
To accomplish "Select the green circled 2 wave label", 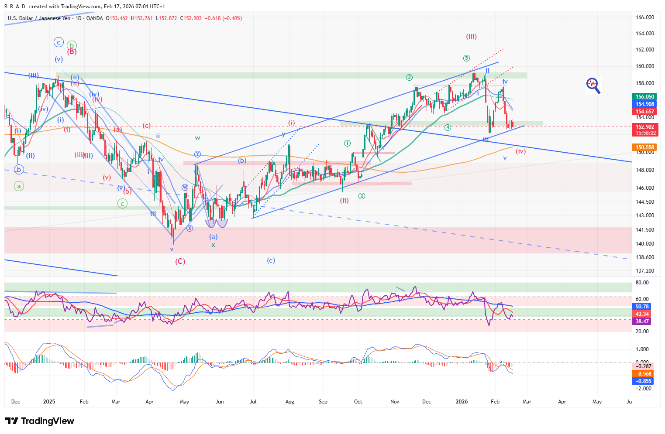I will coord(362,196).
